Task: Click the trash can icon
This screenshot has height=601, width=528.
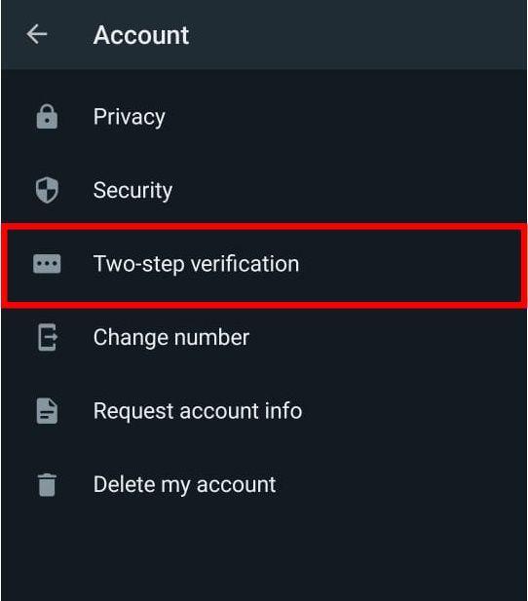Action: point(47,484)
